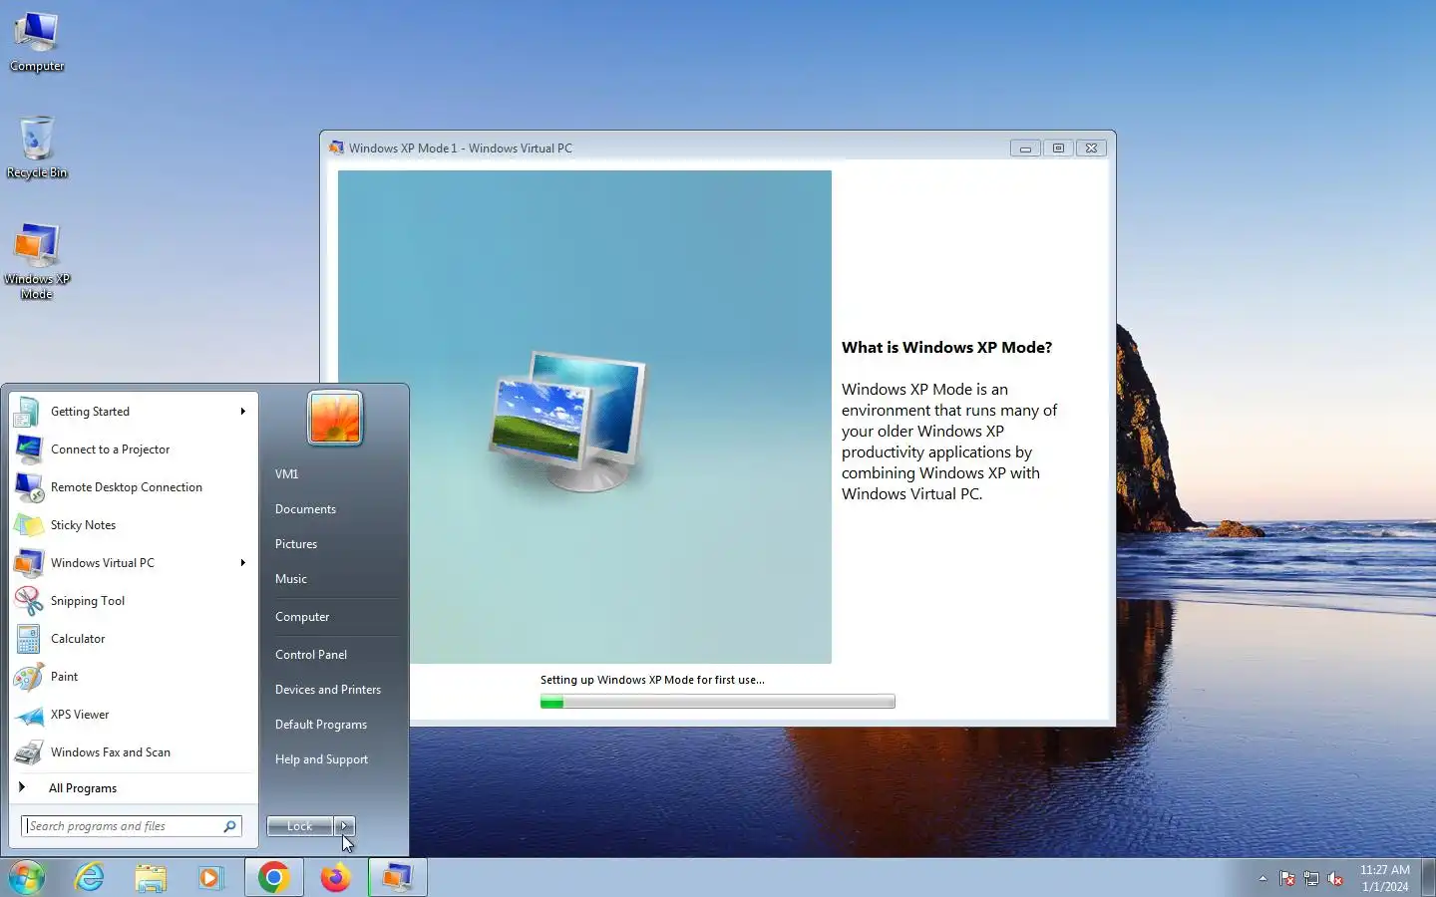
Task: Click the Lock button
Action: 300,826
